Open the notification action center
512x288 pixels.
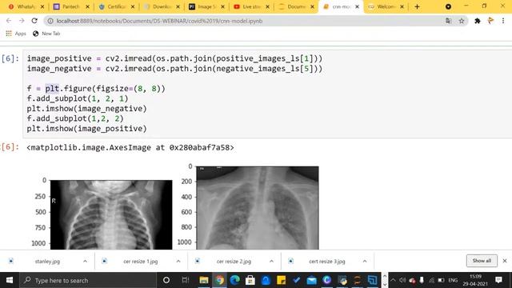[x=498, y=280]
